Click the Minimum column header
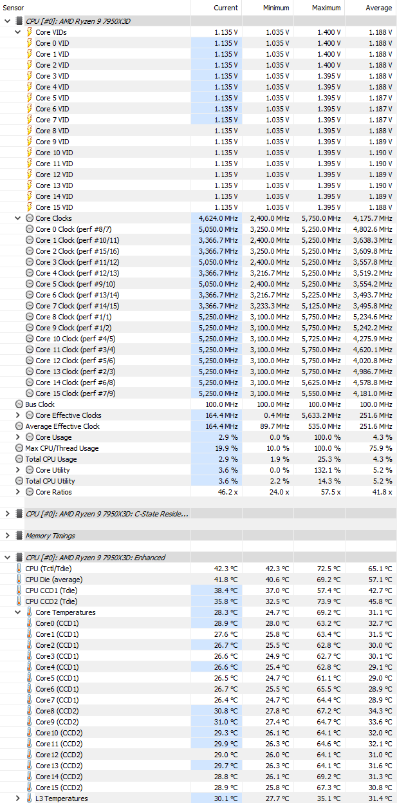 pos(268,8)
